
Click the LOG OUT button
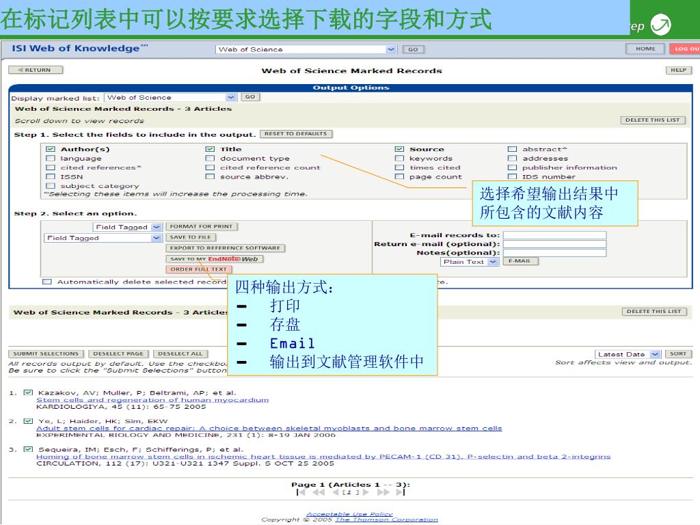[x=685, y=49]
